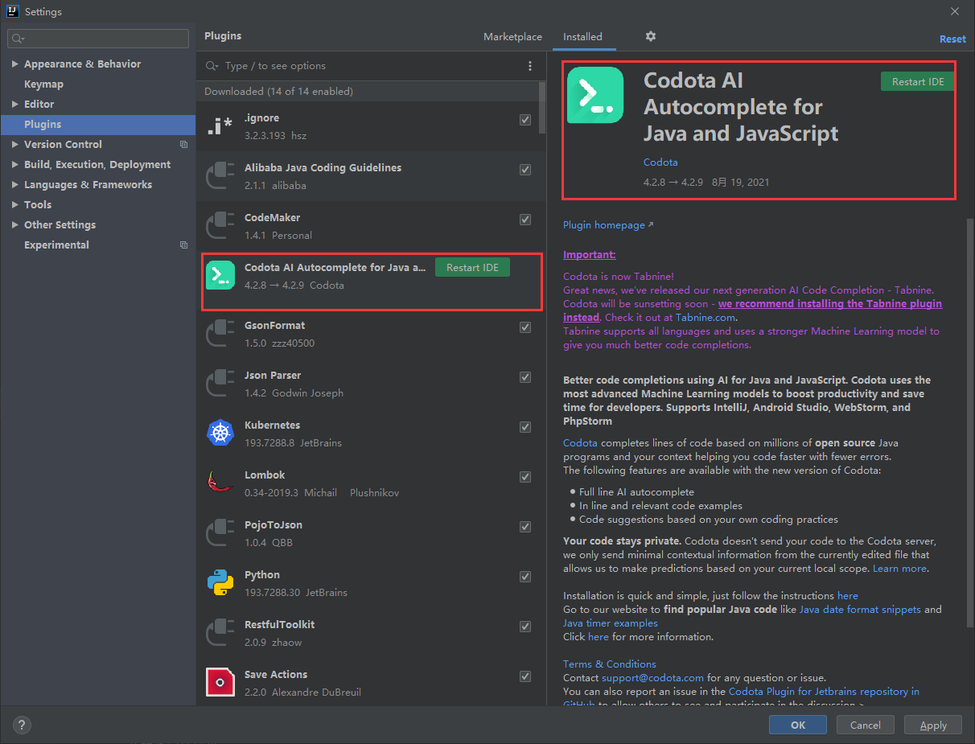Select Plugins in settings tree

point(98,125)
